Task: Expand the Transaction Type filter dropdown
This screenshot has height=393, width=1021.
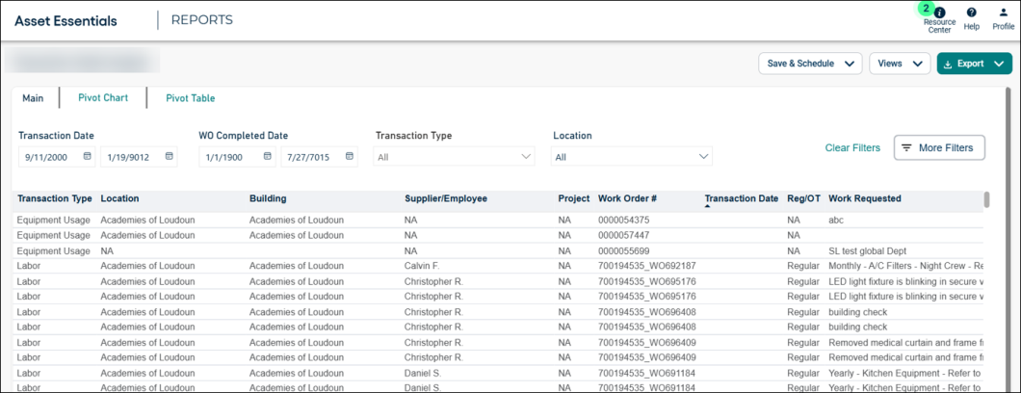Action: [x=526, y=156]
